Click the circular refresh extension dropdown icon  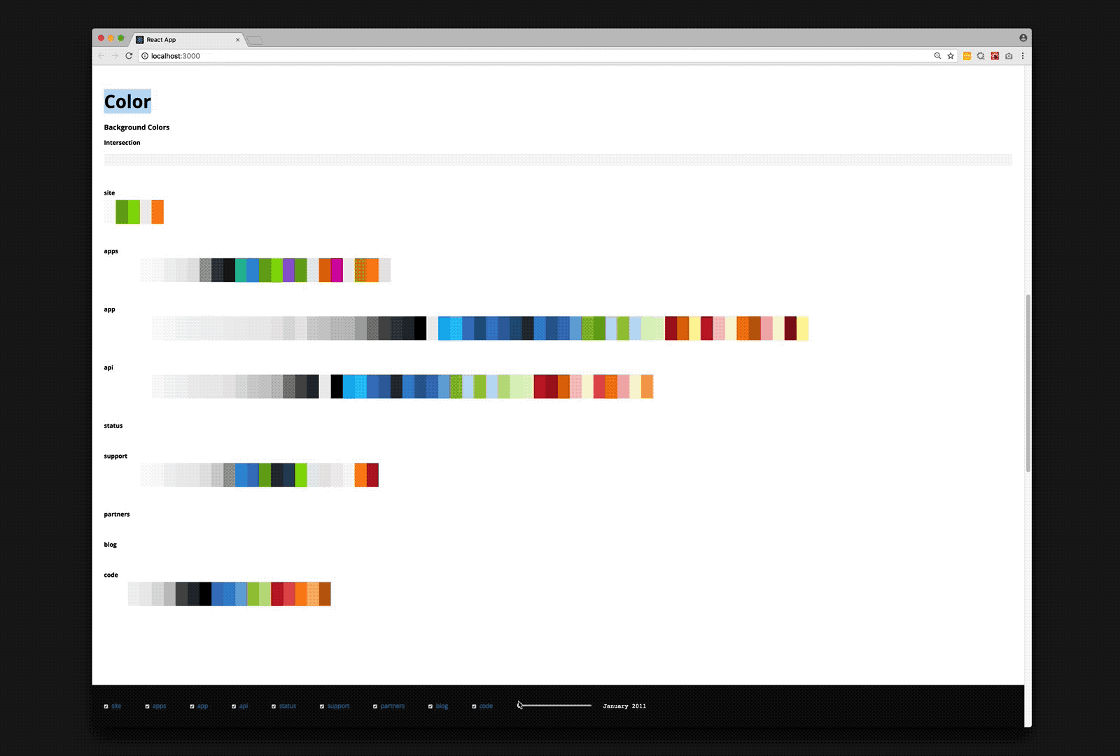(981, 56)
